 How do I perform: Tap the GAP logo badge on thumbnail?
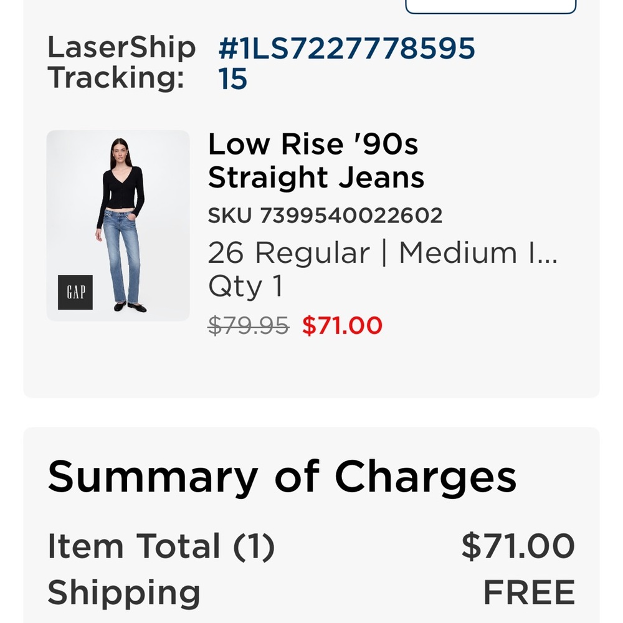(x=75, y=292)
